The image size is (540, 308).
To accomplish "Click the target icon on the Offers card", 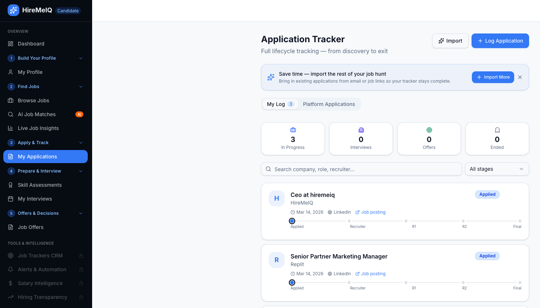I will [429, 130].
